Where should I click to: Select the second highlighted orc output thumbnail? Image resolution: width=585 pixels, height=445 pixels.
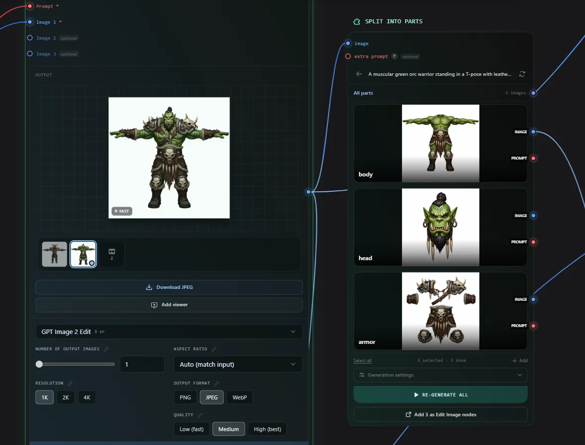click(83, 254)
